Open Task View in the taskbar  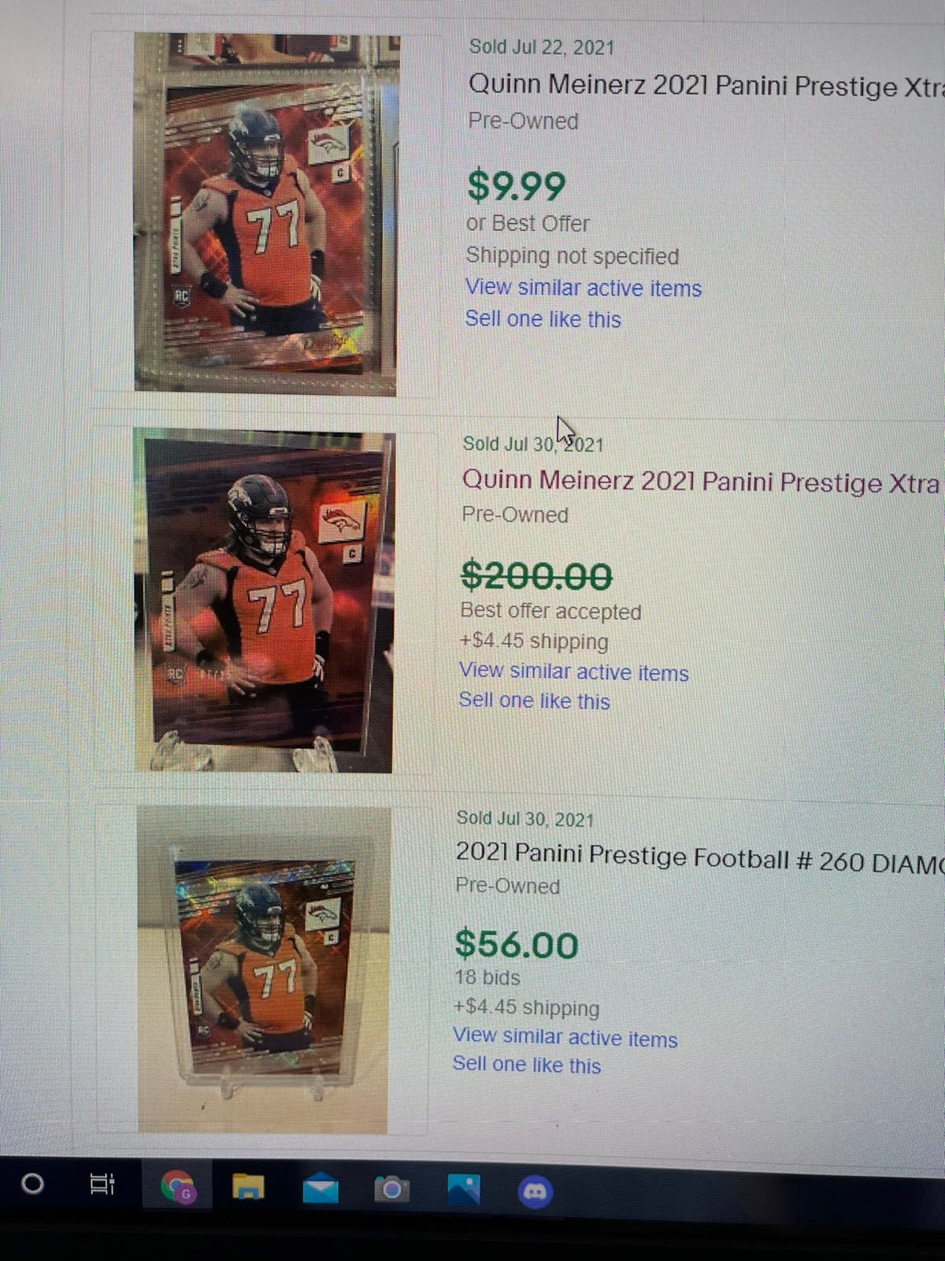(102, 1184)
